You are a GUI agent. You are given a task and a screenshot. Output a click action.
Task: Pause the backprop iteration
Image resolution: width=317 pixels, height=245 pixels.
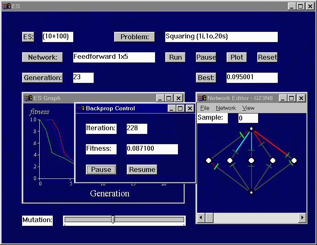coord(101,169)
